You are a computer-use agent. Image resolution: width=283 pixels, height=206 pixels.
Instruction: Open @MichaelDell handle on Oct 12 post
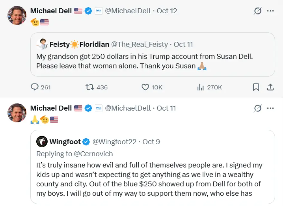pos(128,11)
